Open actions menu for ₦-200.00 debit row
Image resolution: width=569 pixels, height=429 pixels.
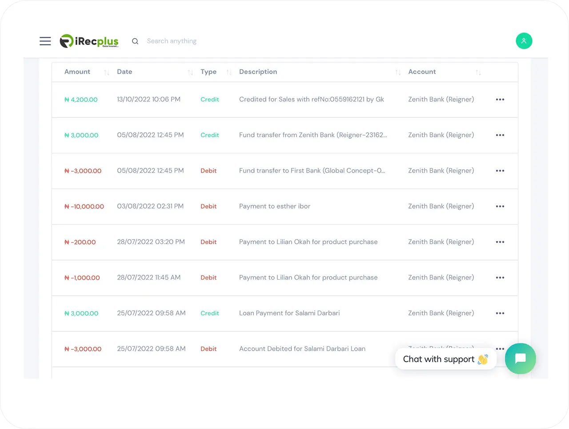click(500, 242)
